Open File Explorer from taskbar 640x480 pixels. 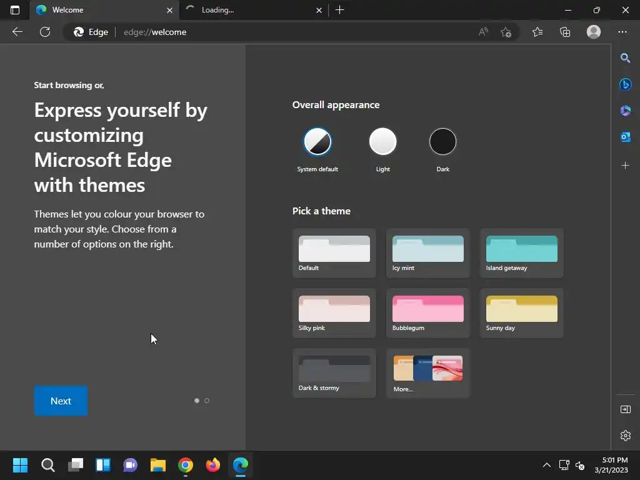(x=158, y=465)
